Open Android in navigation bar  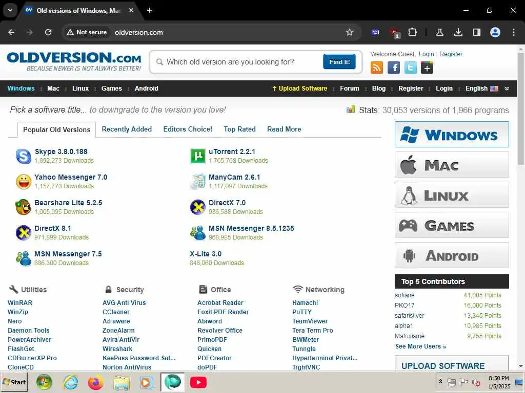click(x=146, y=89)
